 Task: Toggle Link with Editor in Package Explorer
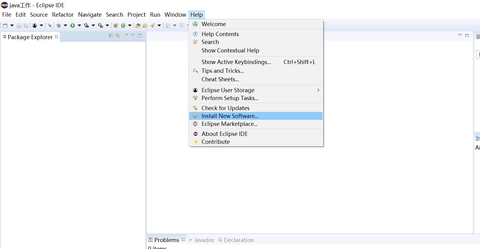pos(118,36)
